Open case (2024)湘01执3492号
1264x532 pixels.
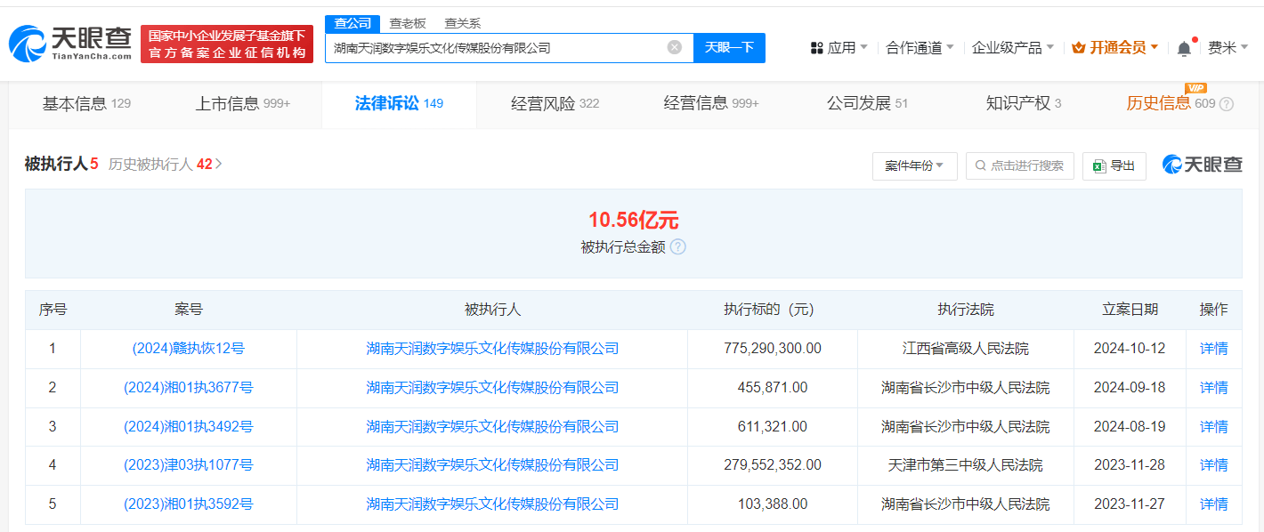189,427
